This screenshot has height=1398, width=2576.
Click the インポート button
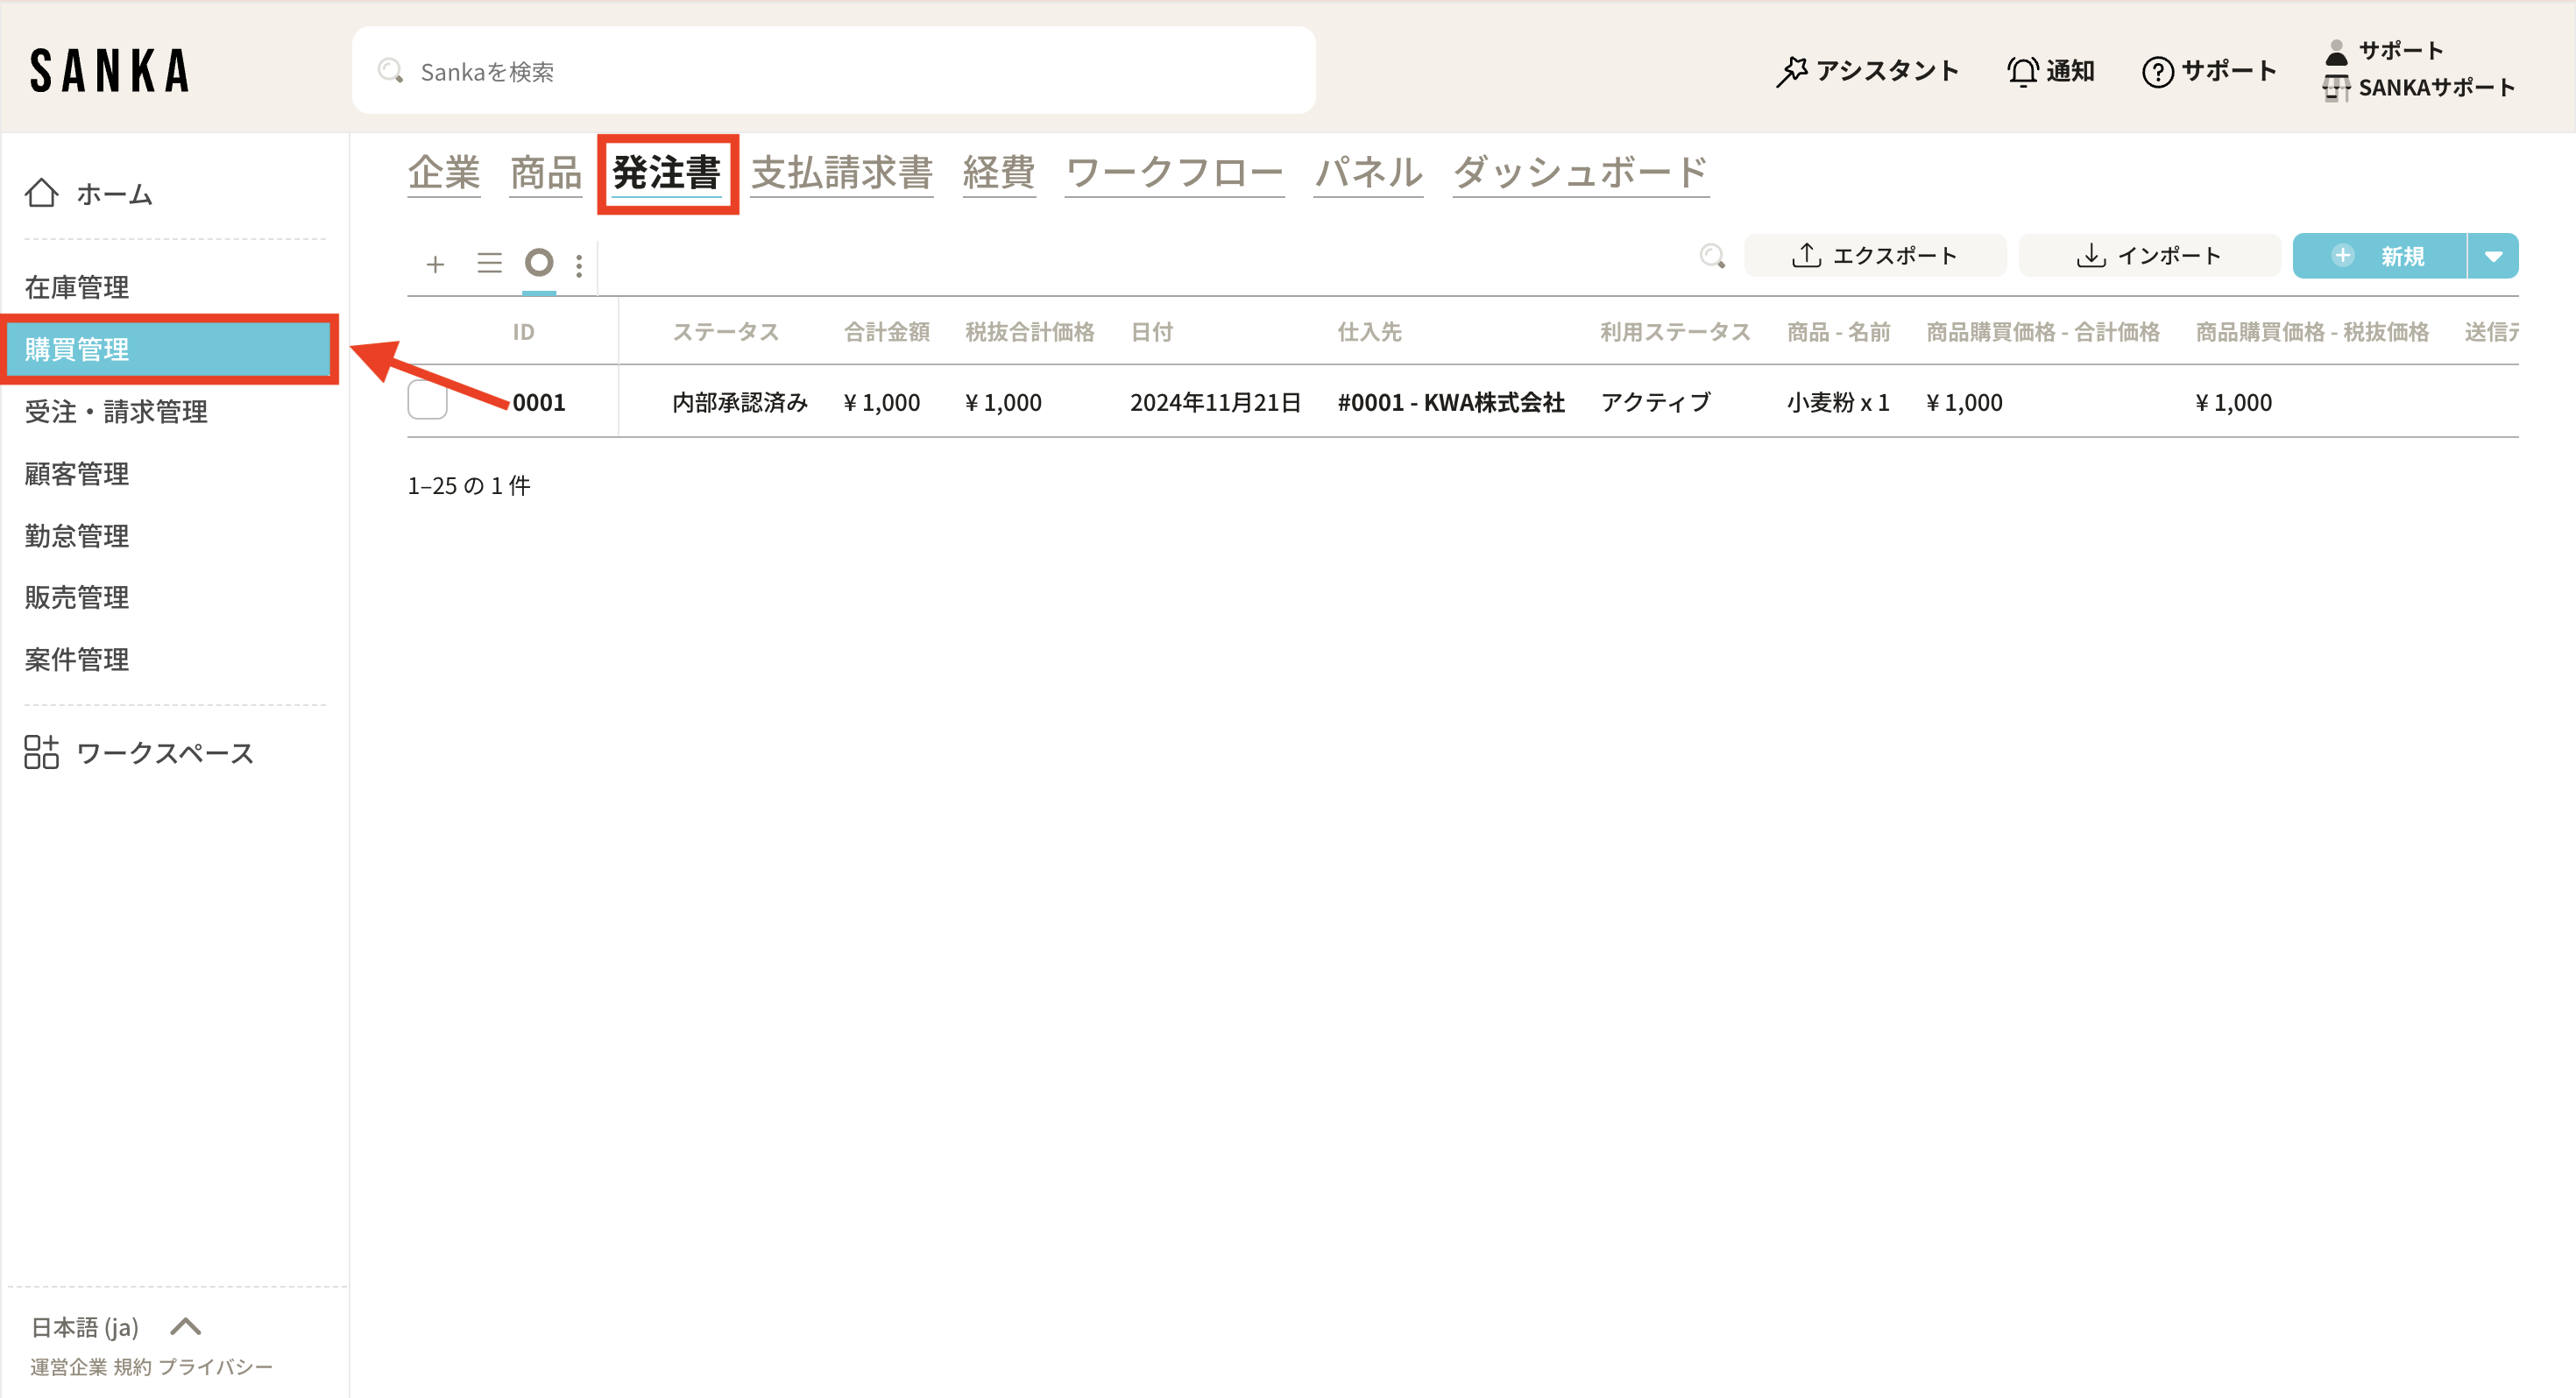point(2148,256)
